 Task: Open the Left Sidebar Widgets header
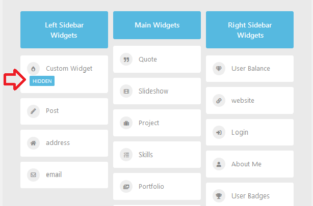click(x=64, y=30)
